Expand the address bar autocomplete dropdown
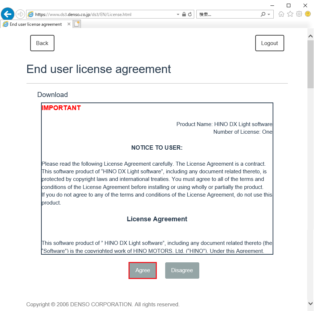 [x=178, y=15]
